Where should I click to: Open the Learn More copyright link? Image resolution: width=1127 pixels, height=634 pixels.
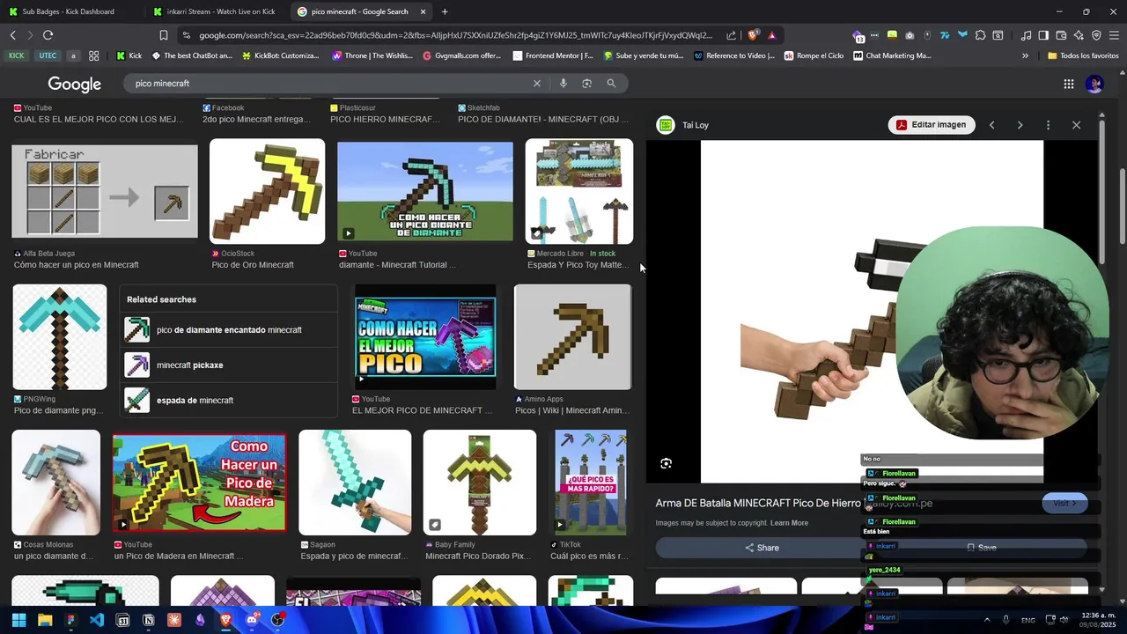[789, 523]
